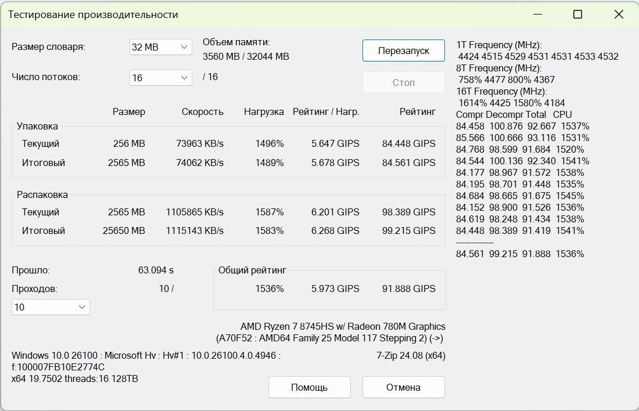The width and height of the screenshot is (639, 411).
Task: Select the final summary line 84.561 99.215 in log
Action: pyautogui.click(x=520, y=254)
